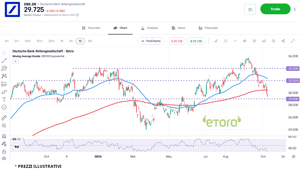Select the 30m timeframe
Image resolution: width=300 pixels, height=169 pixels.
click(51, 41)
